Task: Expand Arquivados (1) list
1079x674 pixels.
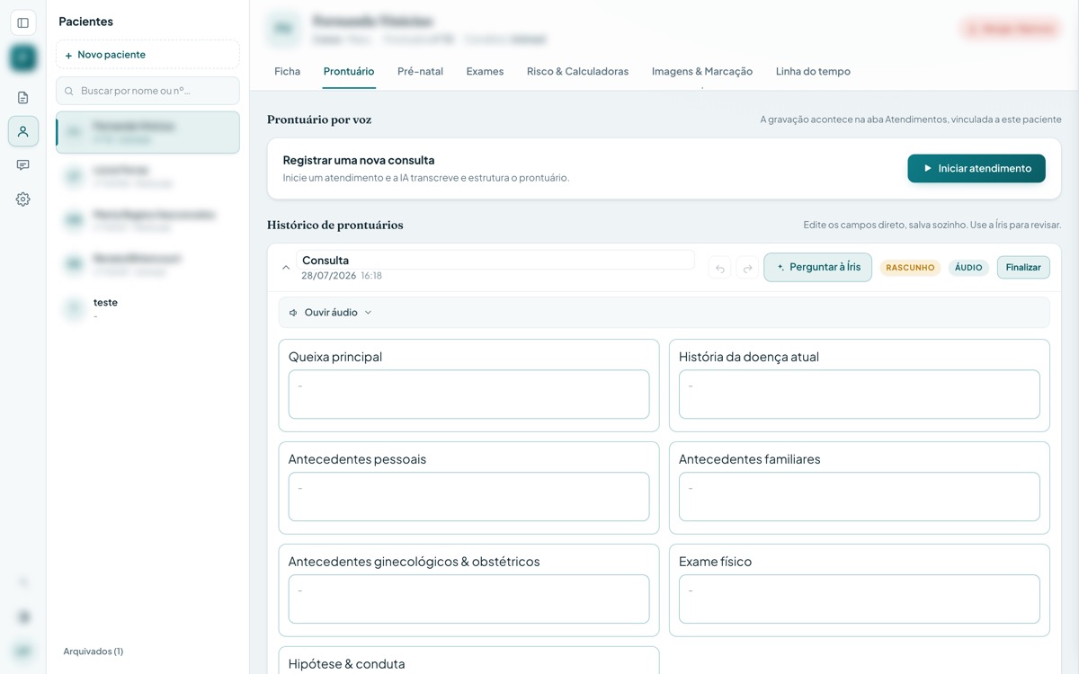Action: click(94, 651)
